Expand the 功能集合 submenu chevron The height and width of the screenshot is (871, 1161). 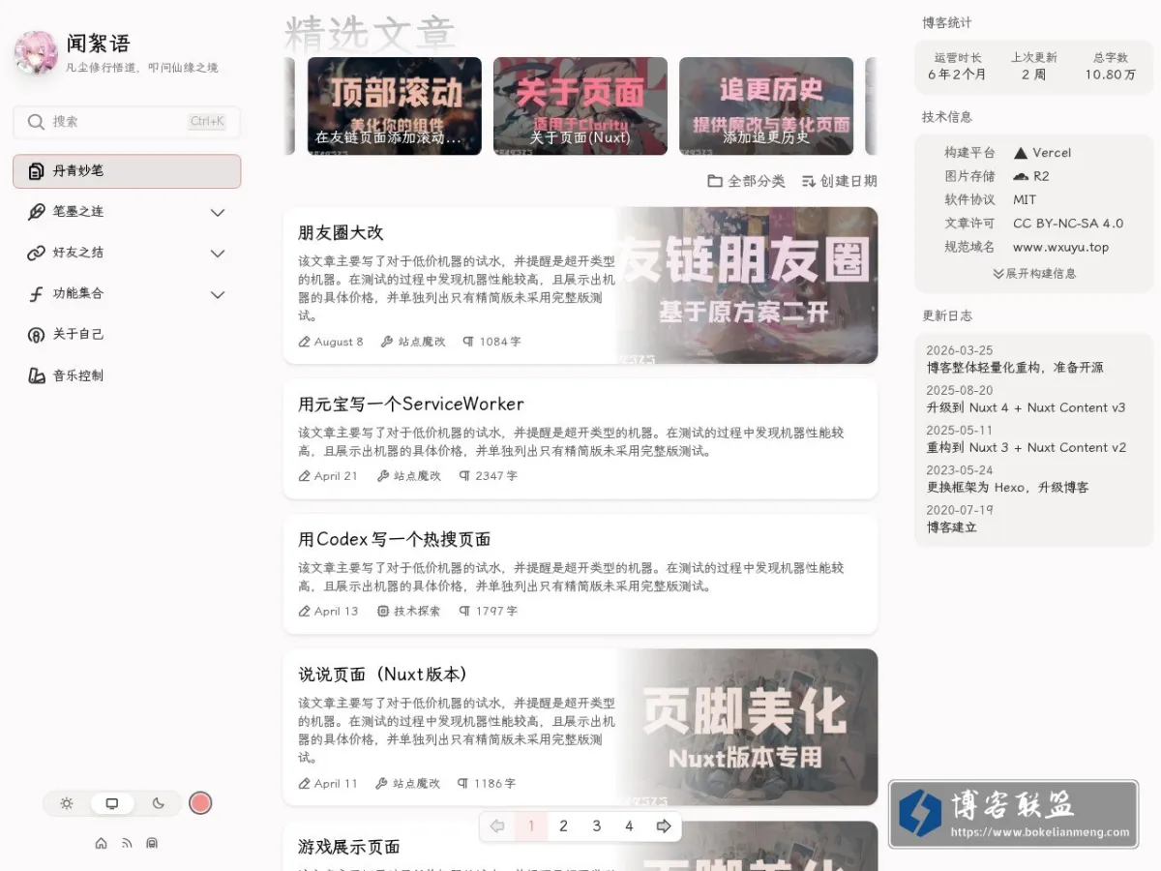(x=218, y=294)
